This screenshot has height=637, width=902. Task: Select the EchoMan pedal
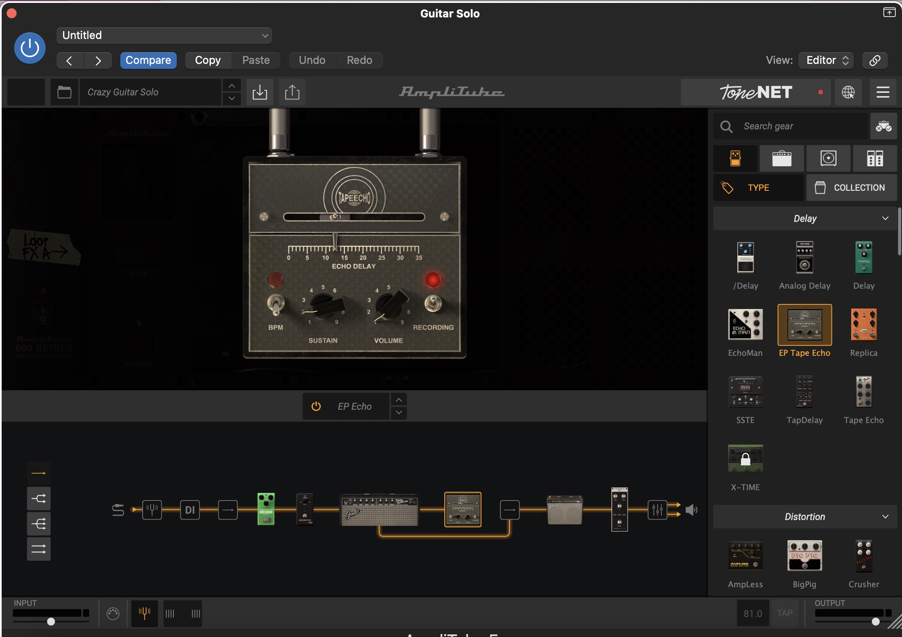coord(745,324)
